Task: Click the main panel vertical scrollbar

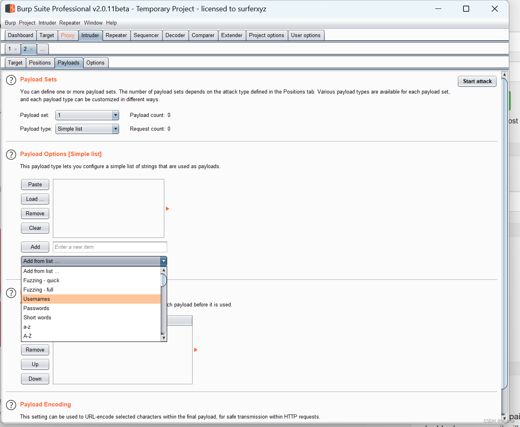Action: click(504, 233)
